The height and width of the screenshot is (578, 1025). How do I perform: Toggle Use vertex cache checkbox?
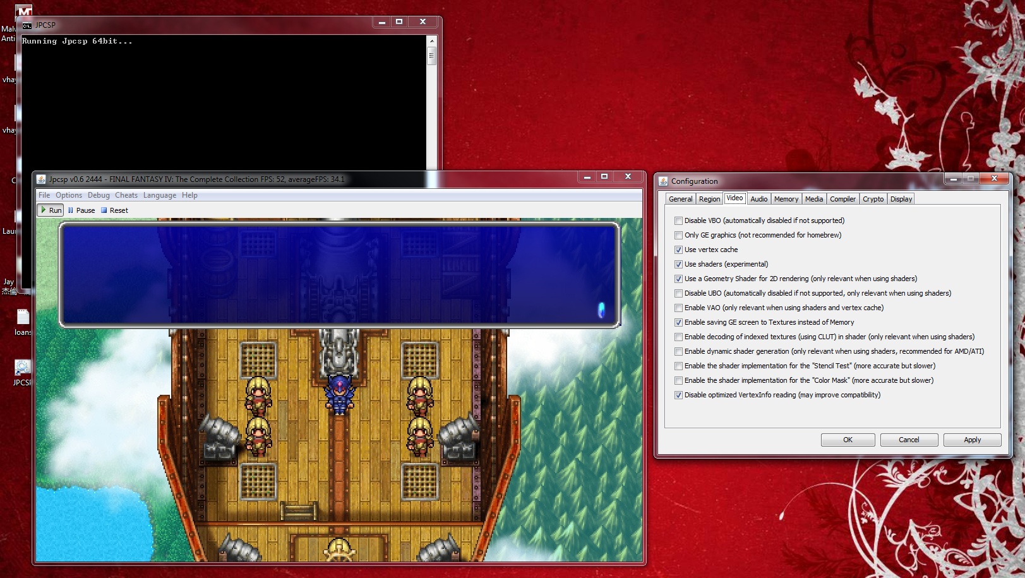[x=678, y=250]
